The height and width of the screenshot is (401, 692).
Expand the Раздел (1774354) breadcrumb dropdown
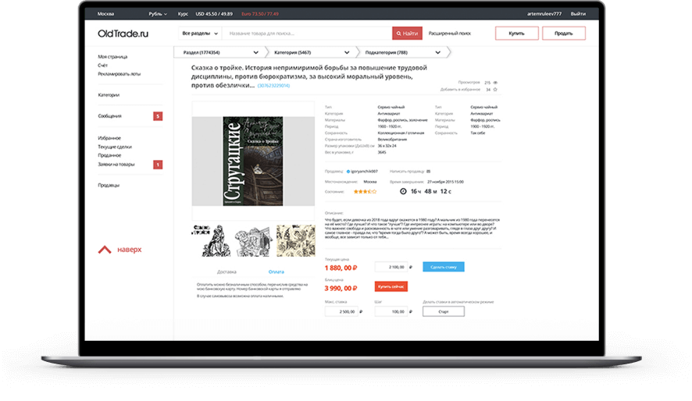pyautogui.click(x=220, y=52)
